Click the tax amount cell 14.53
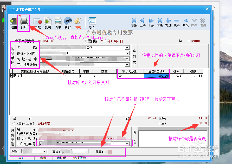The image size is (232, 164). pos(193,76)
